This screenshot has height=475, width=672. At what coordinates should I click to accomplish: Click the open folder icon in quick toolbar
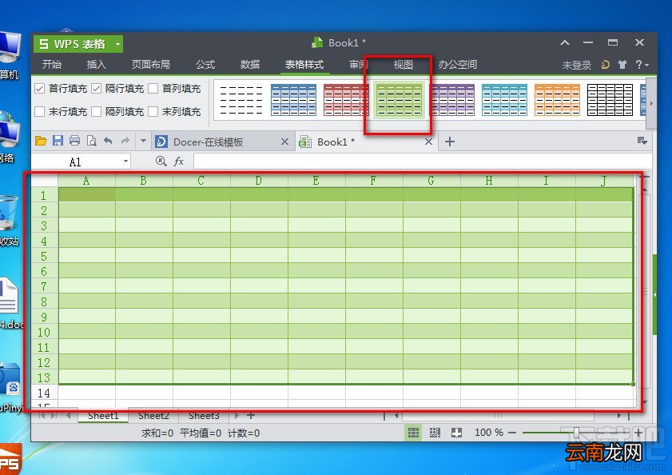pyautogui.click(x=41, y=141)
